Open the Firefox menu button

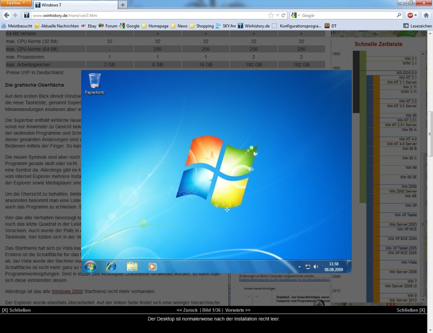click(16, 3)
